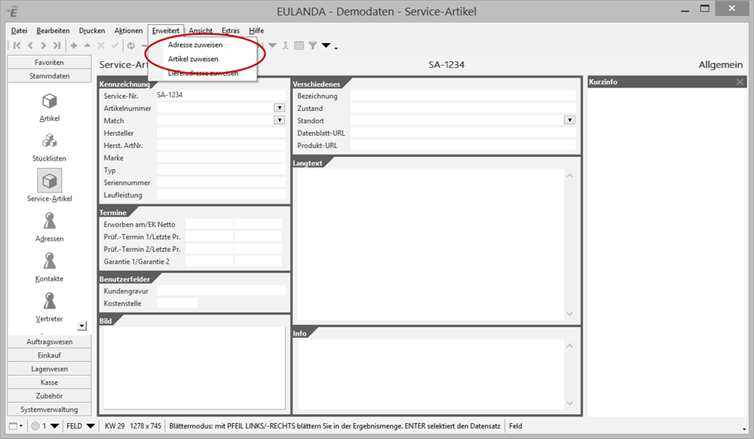Click into the Bezeichnung field
Image resolution: width=754 pixels, height=439 pixels.
(x=463, y=96)
